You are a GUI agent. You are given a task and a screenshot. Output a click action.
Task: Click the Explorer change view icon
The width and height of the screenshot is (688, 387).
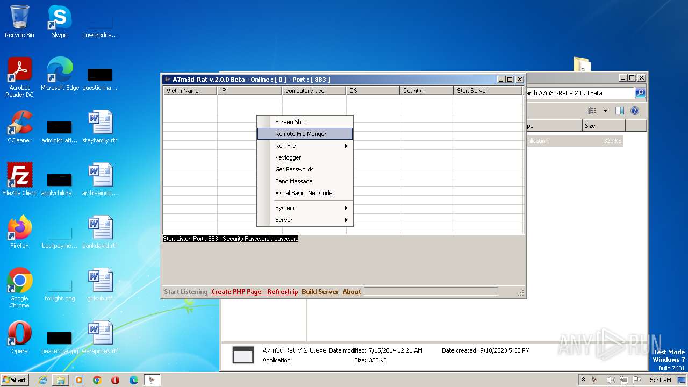[x=592, y=111]
